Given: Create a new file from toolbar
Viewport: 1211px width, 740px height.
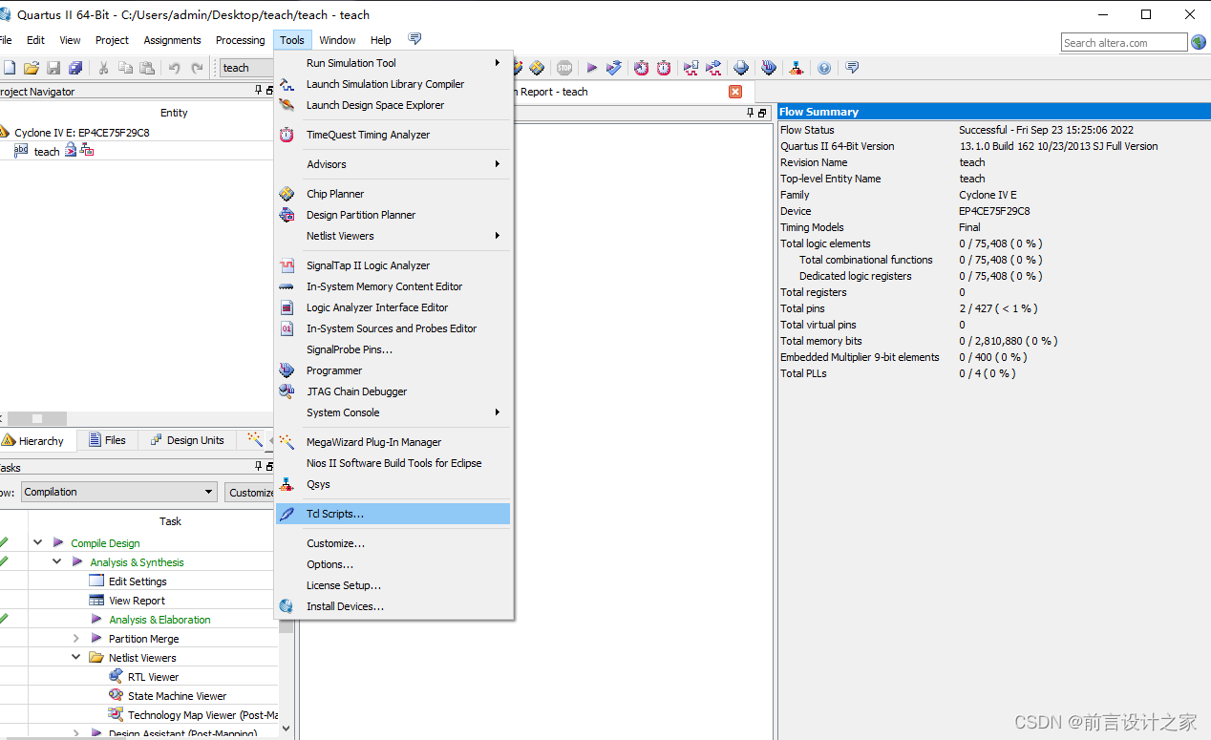Looking at the screenshot, I should (x=10, y=68).
